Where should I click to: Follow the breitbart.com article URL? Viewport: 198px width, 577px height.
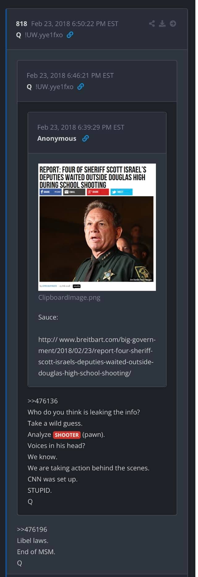pos(97,356)
